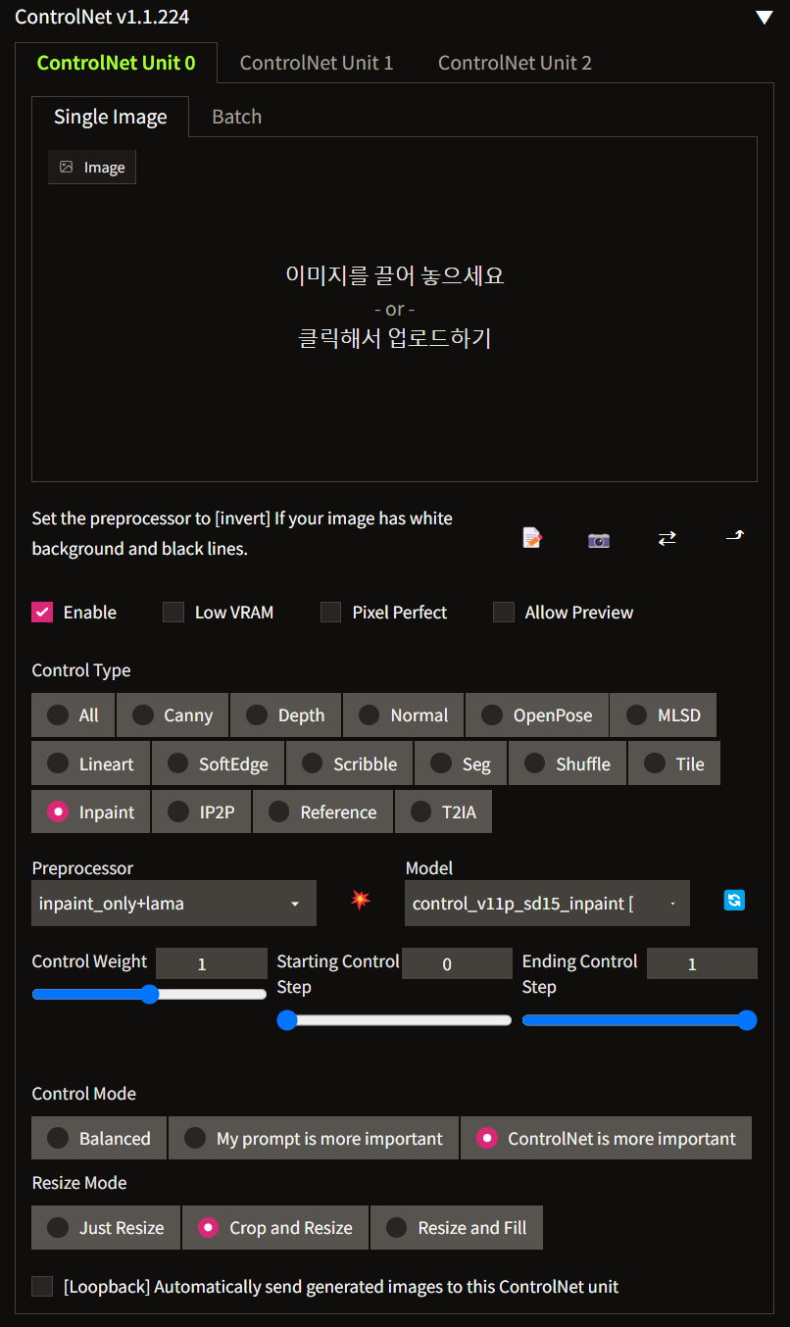Screen dimensions: 790x1327
Task: Open the Model dropdown control_v11p_sd15_inpaint
Action: 547,903
